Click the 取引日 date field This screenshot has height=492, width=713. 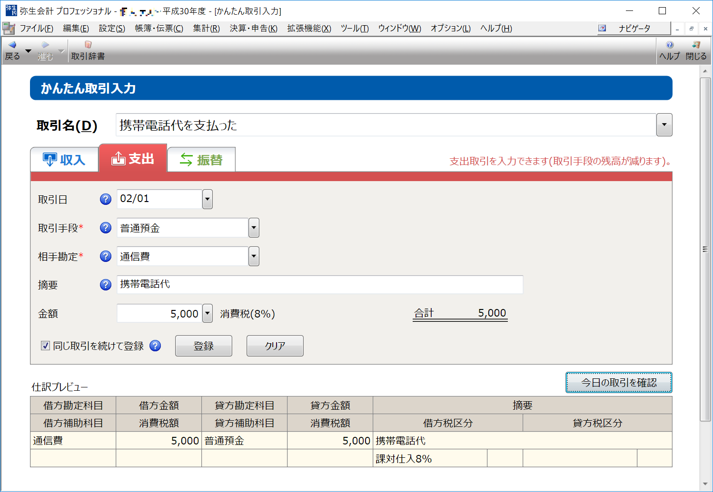coord(159,199)
